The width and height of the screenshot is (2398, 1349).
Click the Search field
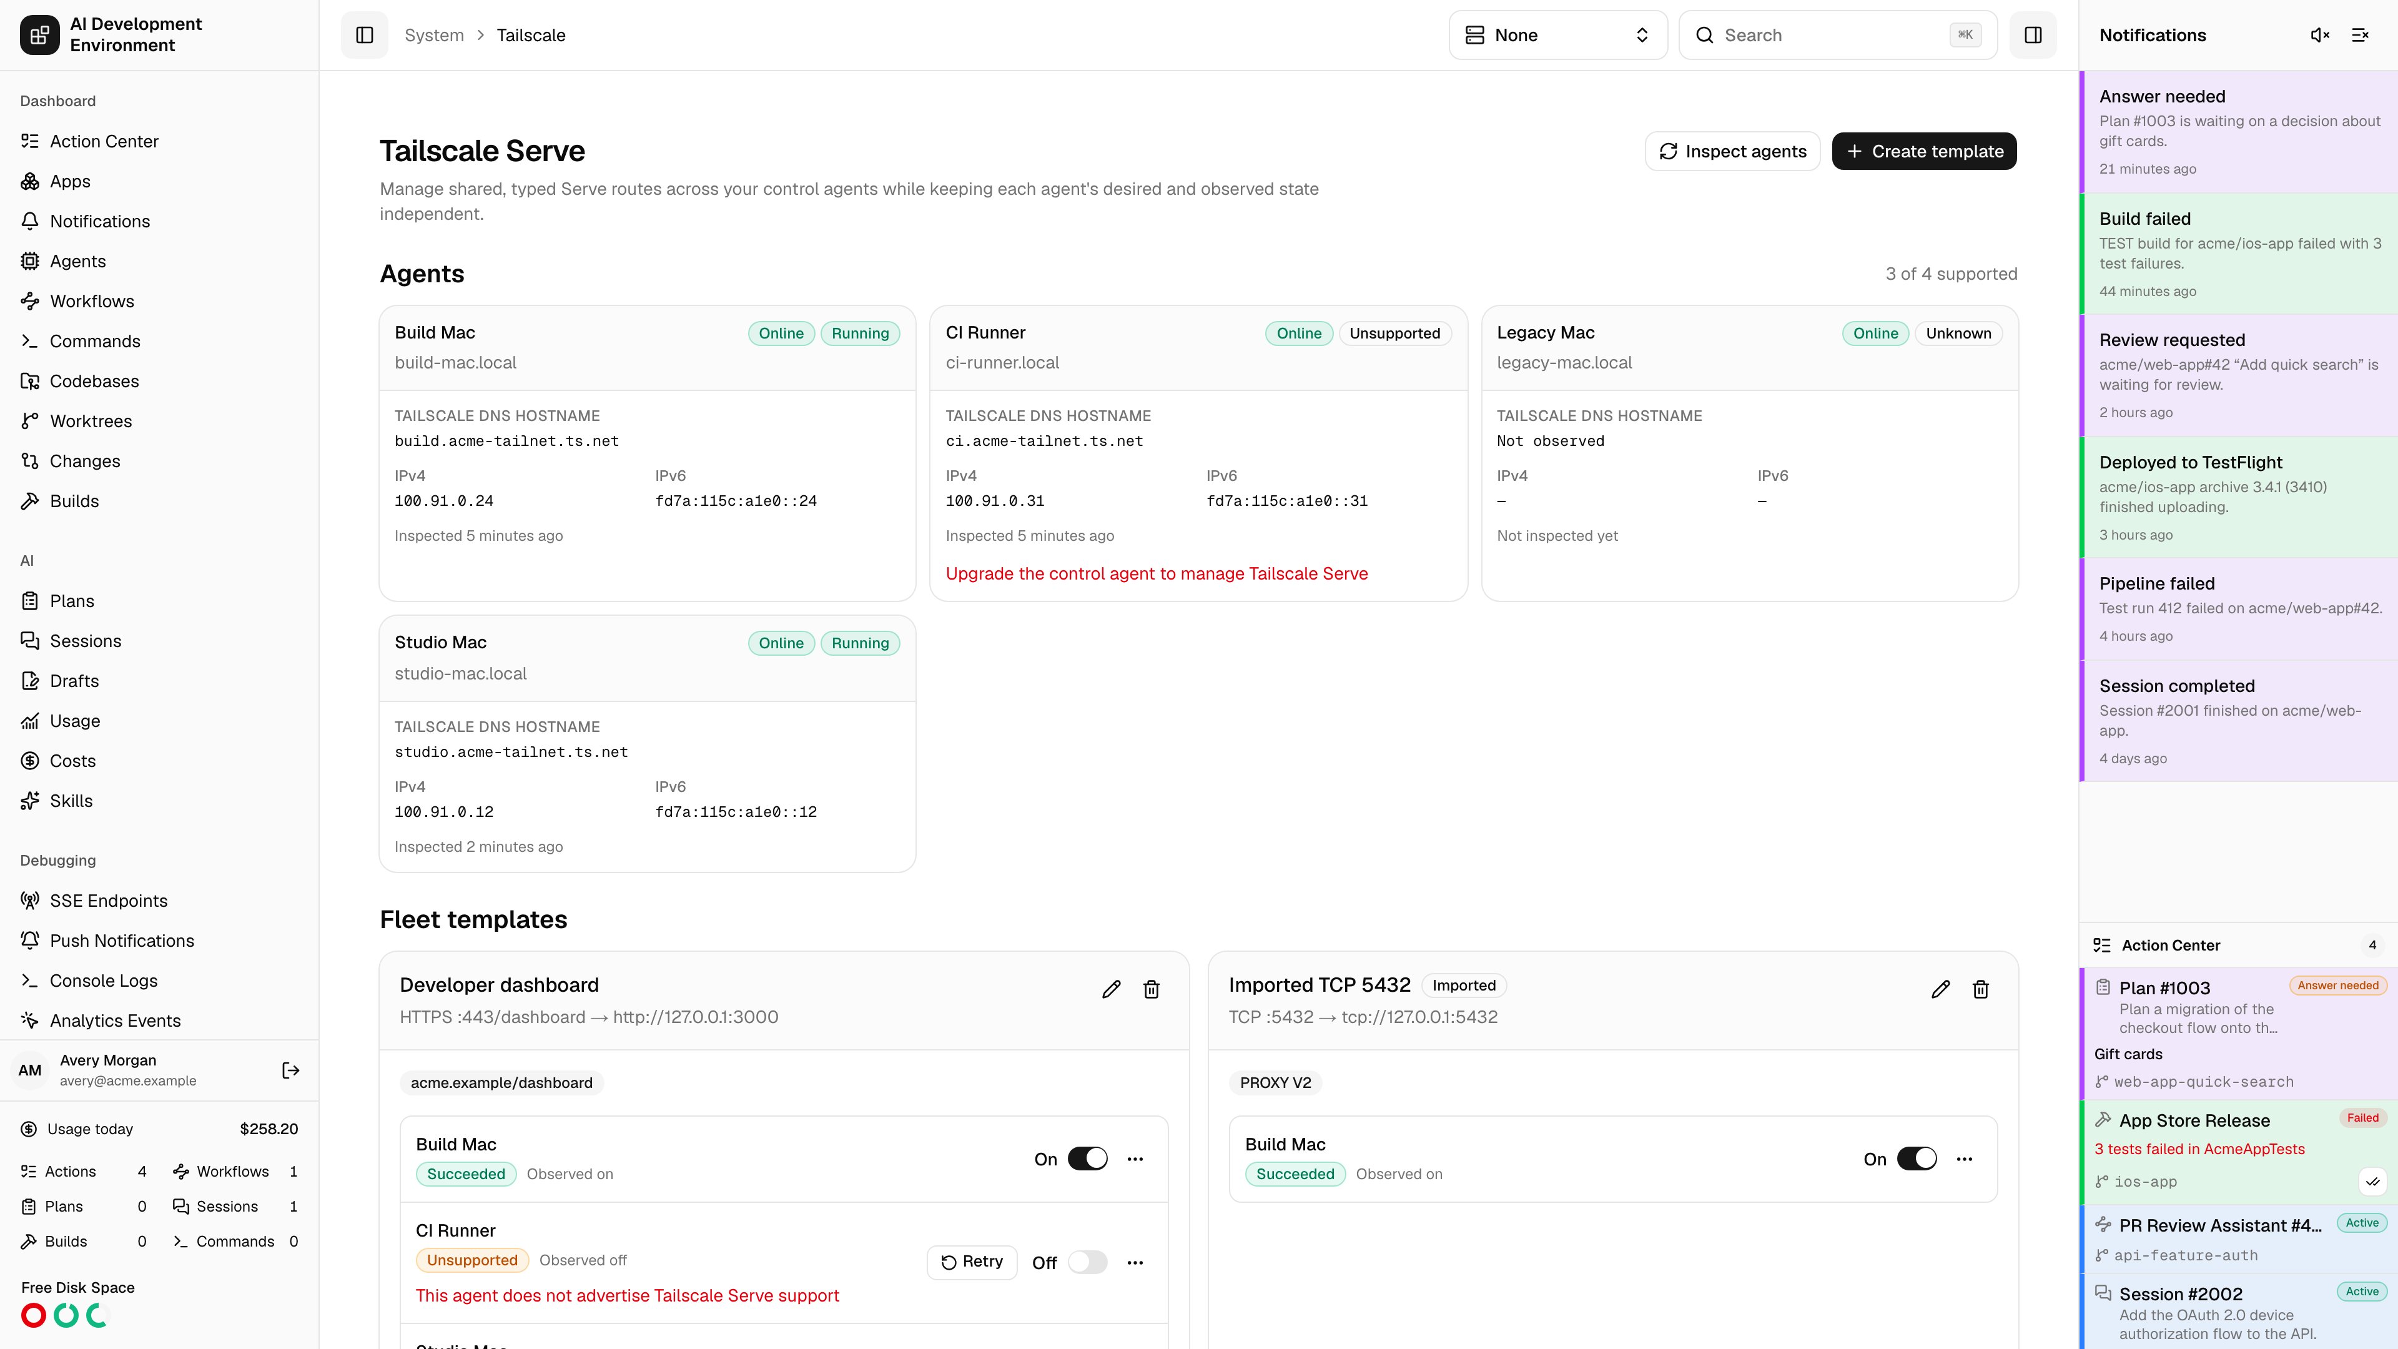pyautogui.click(x=1838, y=36)
